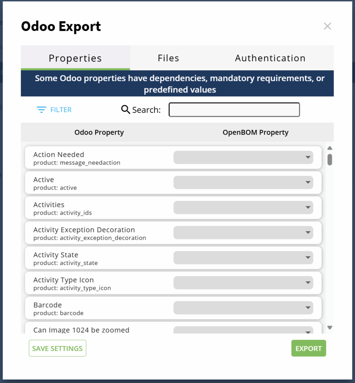355x383 pixels.
Task: Expand Activities OpenBOM property dropdown
Action: coord(243,208)
